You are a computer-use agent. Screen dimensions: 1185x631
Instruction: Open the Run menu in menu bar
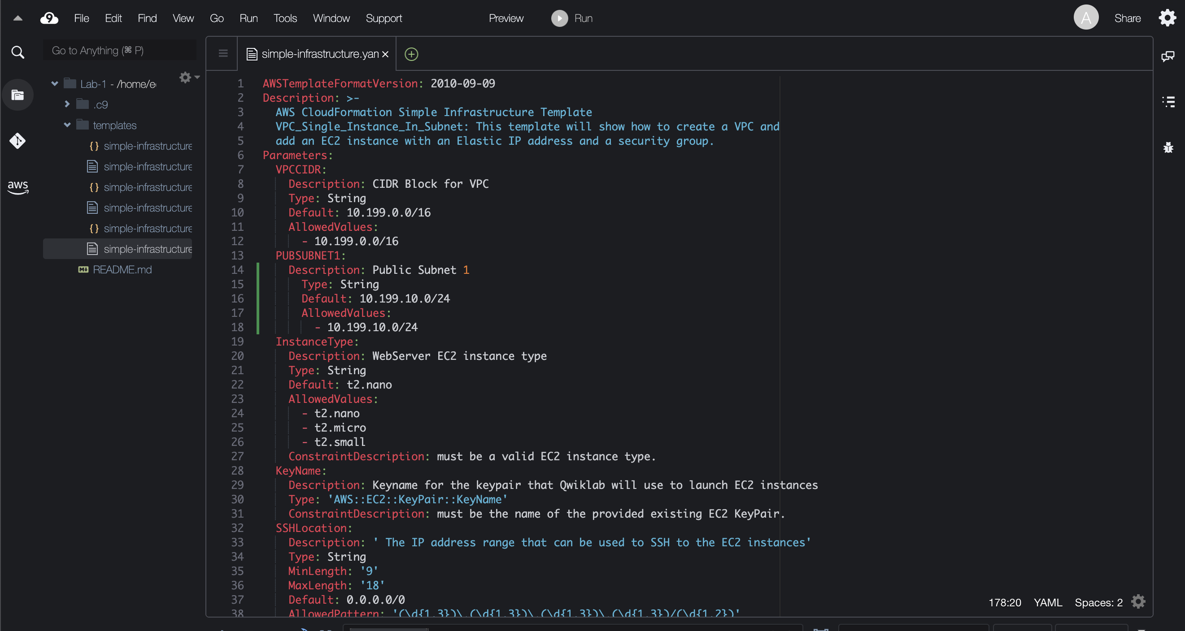point(248,18)
